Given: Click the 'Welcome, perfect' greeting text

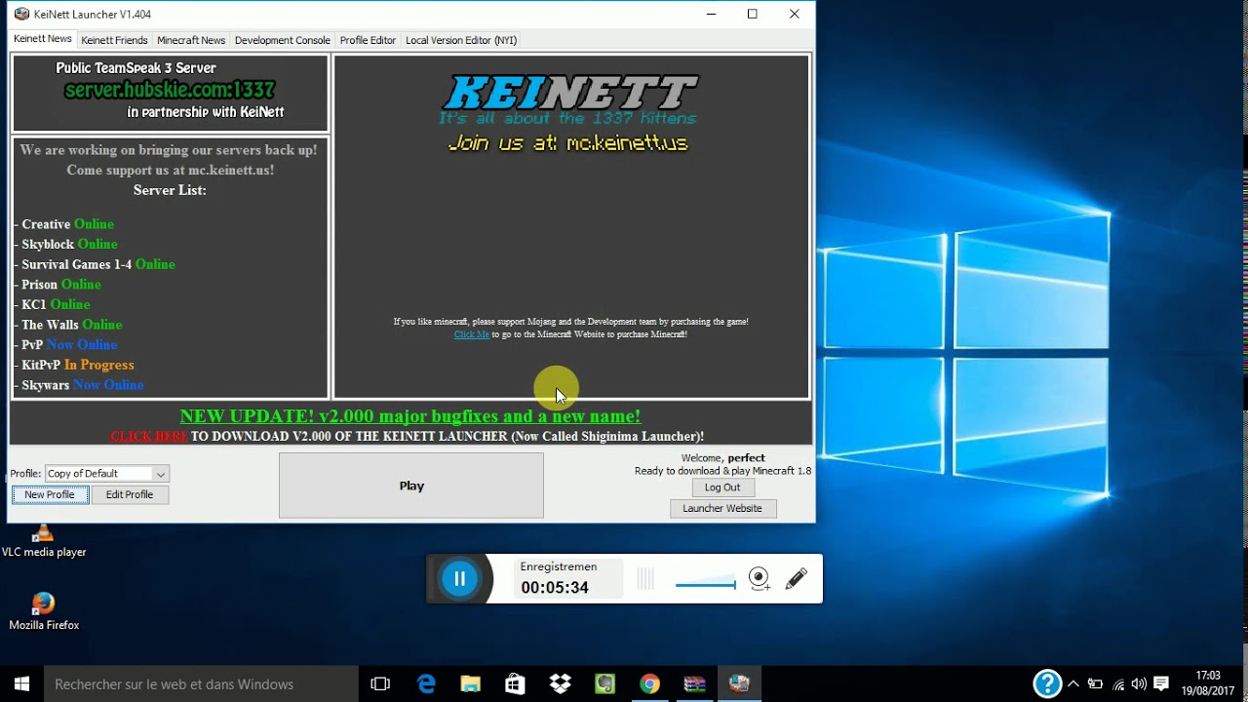Looking at the screenshot, I should click(722, 458).
